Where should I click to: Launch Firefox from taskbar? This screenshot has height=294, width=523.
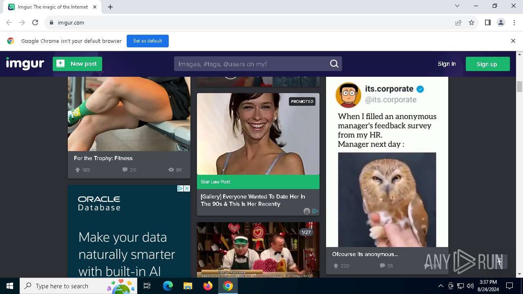click(208, 286)
